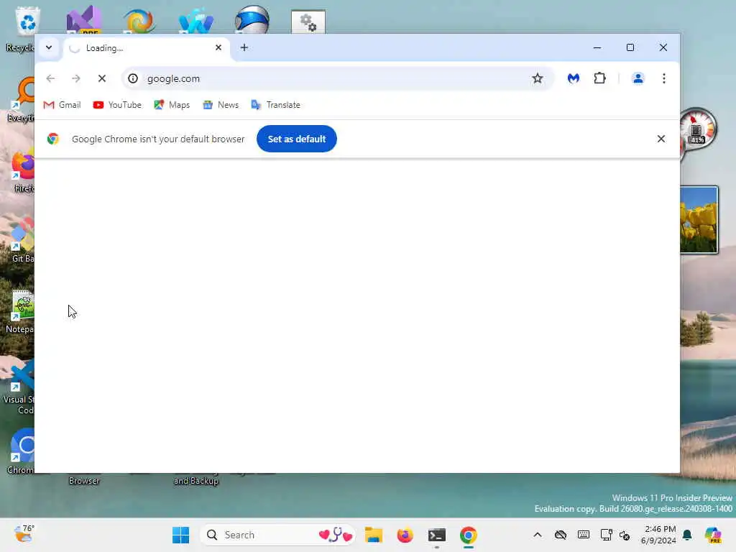Screen dimensions: 736x552
Task: Open Terminal from the taskbar
Action: pos(436,535)
